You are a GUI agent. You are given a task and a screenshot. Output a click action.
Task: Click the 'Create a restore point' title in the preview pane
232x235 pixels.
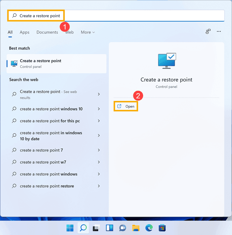(166, 80)
